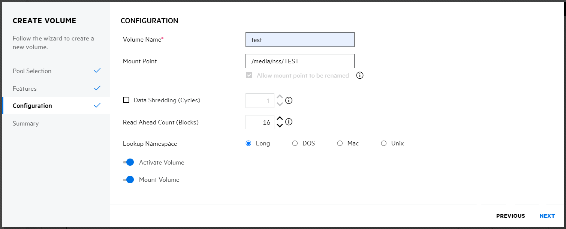566x229 pixels.
Task: Click the Features step checkmark icon
Action: 97,88
